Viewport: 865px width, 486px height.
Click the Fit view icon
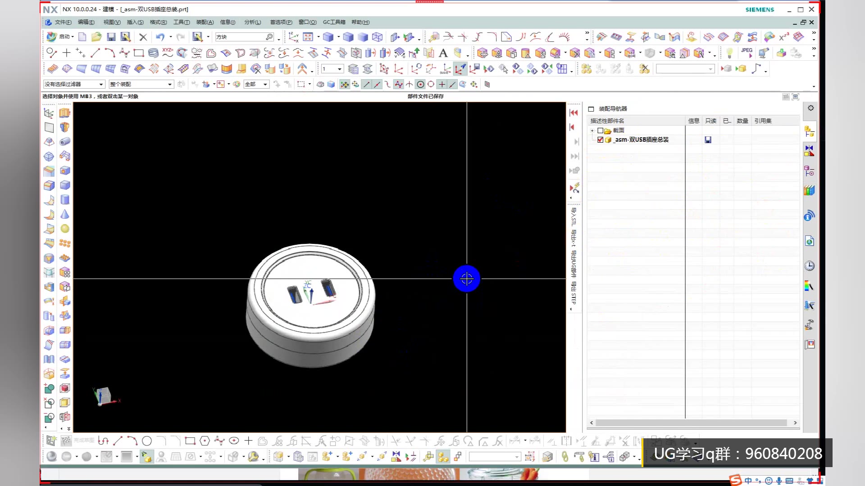tap(308, 37)
